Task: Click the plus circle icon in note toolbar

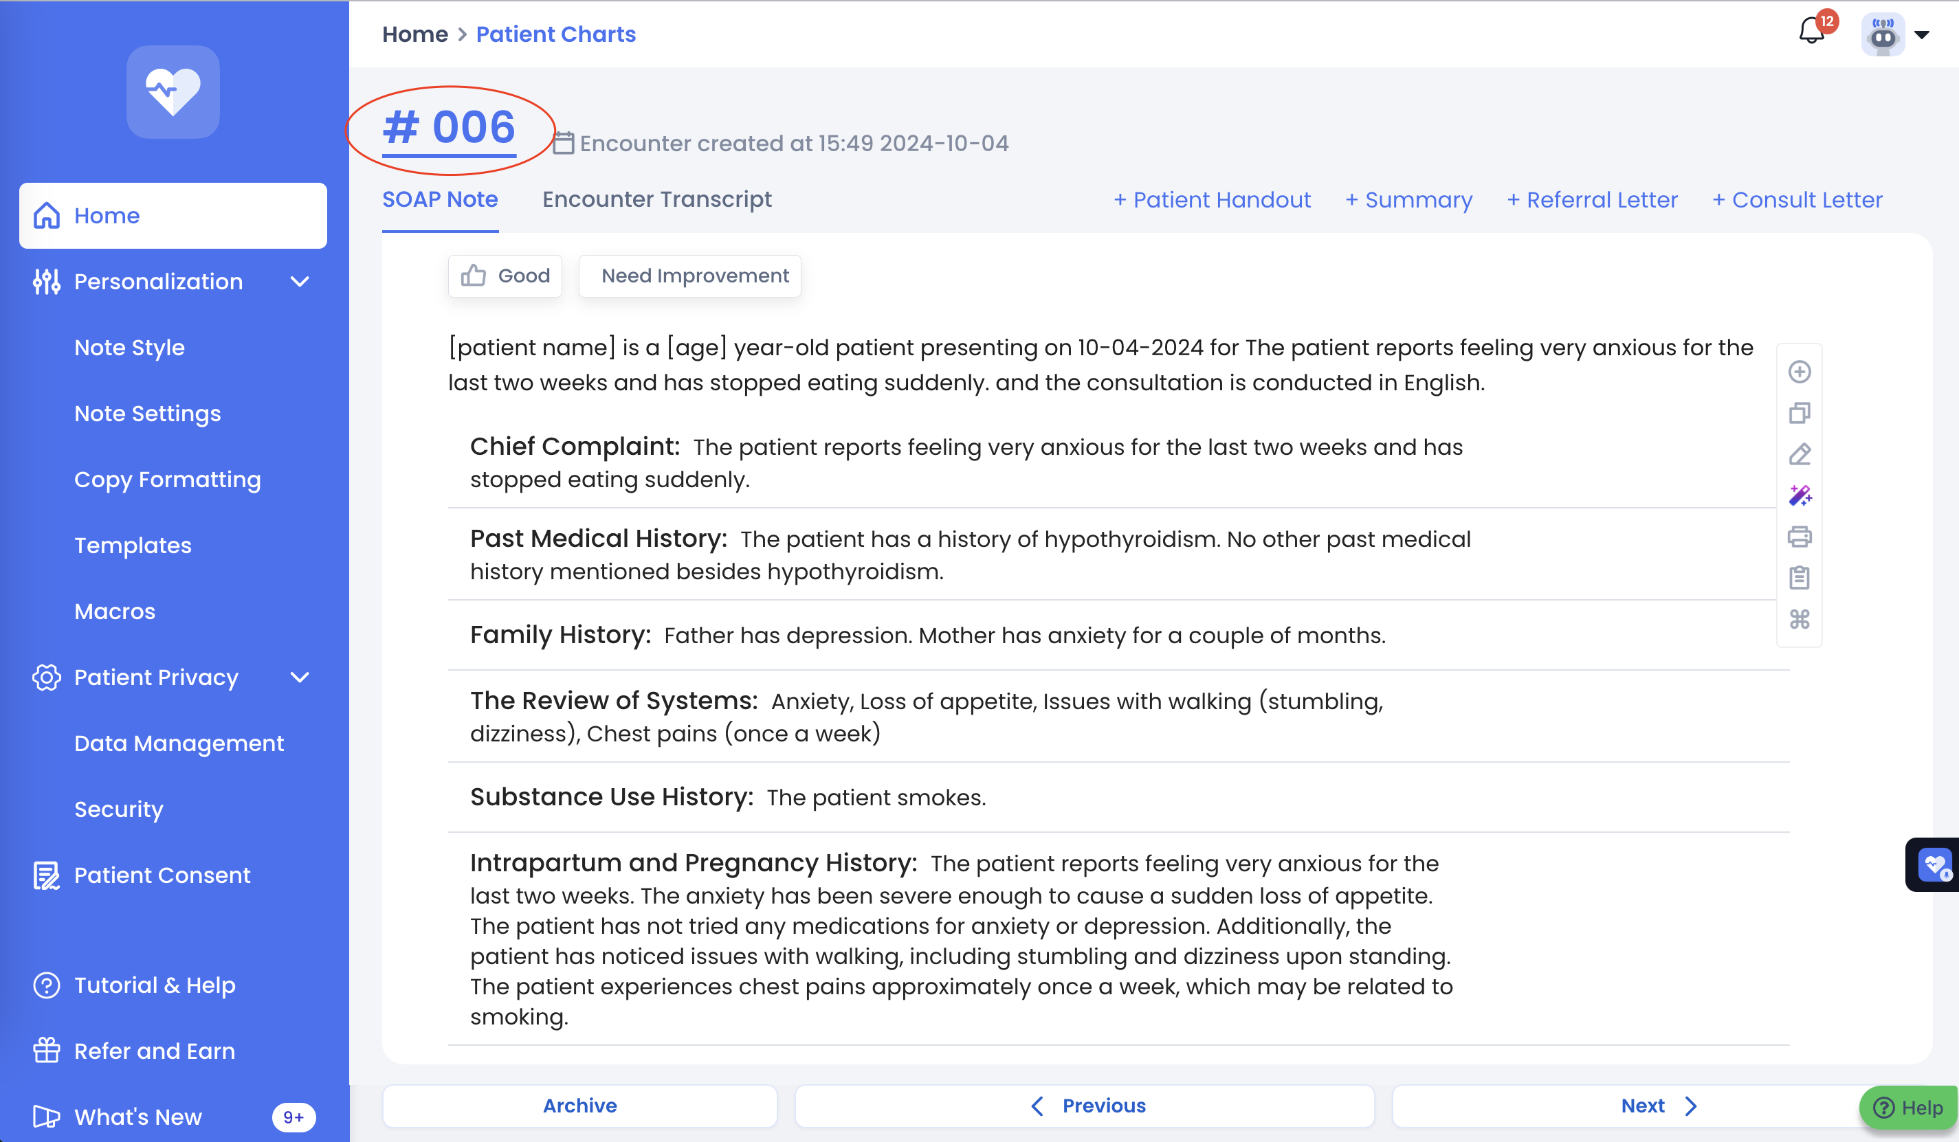Action: tap(1799, 372)
